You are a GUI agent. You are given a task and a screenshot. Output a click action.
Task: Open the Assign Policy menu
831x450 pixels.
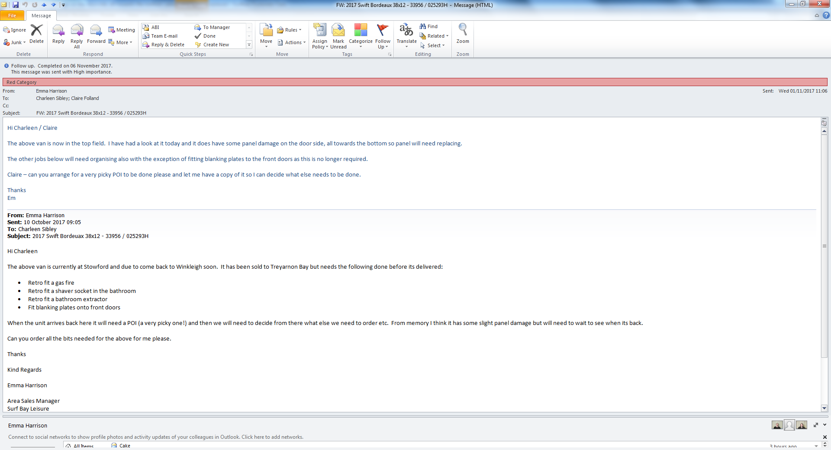click(x=320, y=36)
